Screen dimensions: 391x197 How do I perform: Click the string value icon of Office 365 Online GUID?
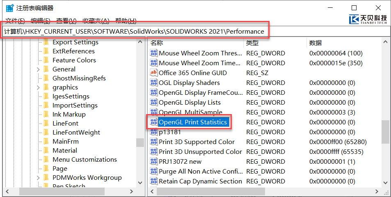pyautogui.click(x=153, y=73)
